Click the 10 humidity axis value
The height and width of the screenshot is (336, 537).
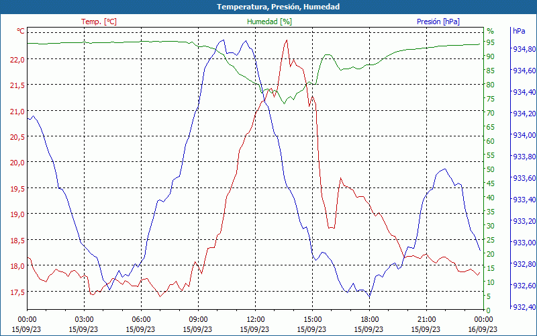click(x=491, y=282)
